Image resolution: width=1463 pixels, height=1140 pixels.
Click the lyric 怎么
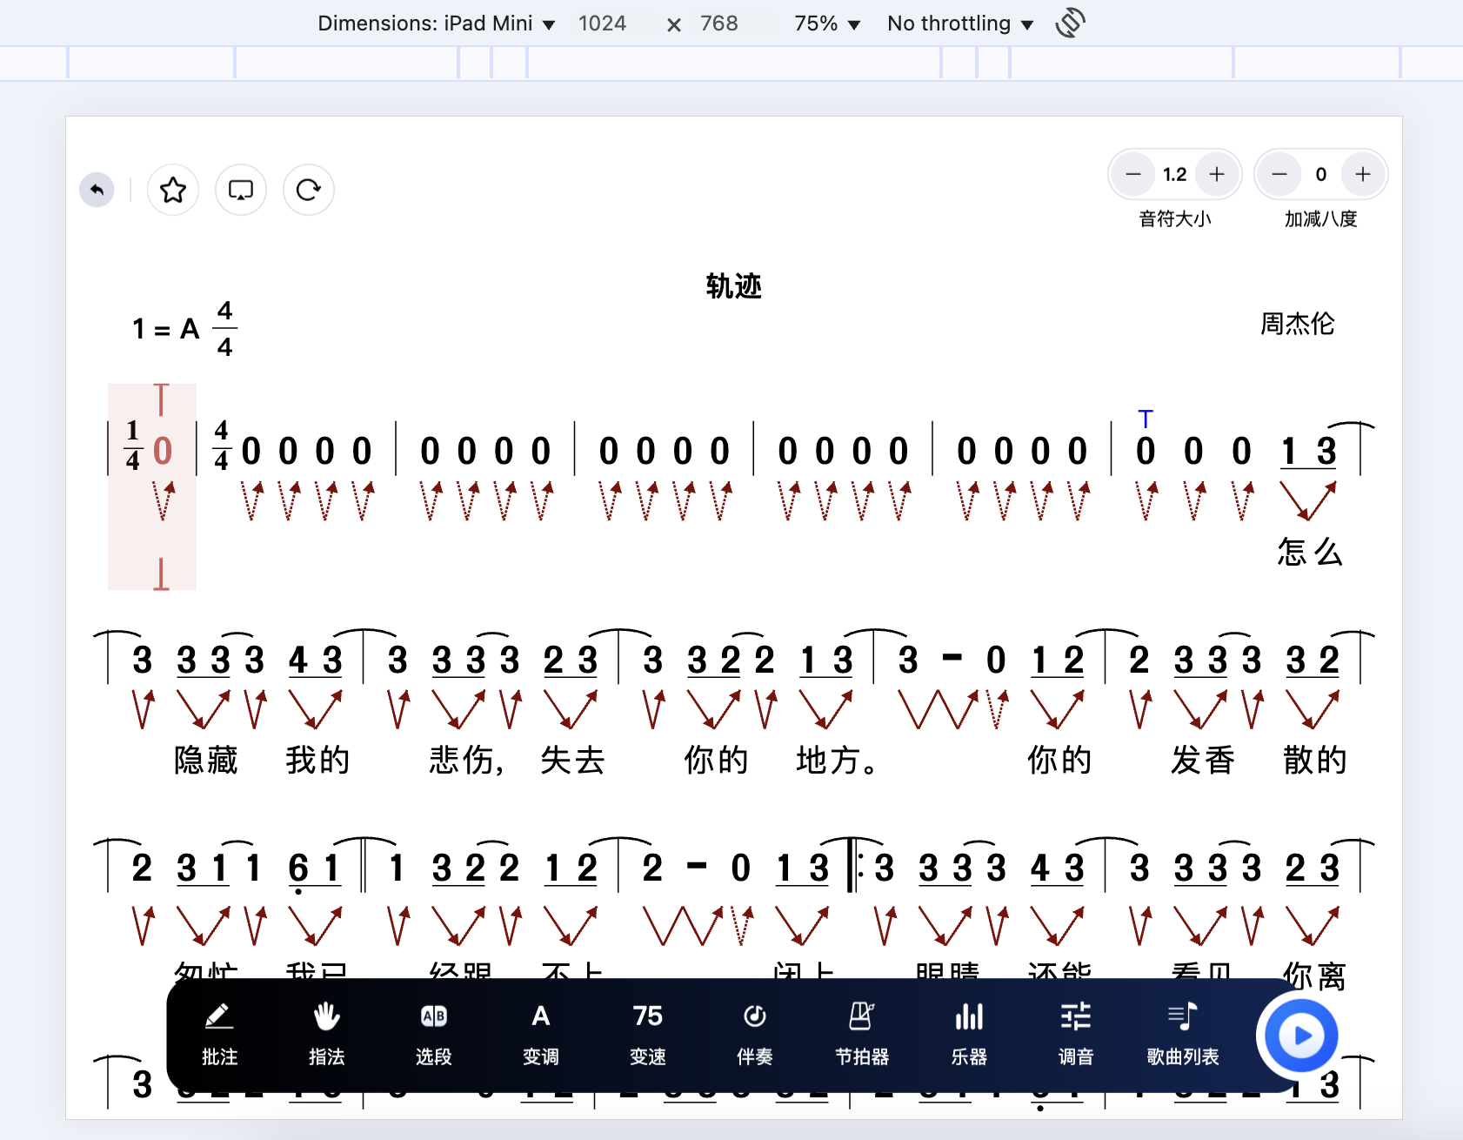[1310, 552]
